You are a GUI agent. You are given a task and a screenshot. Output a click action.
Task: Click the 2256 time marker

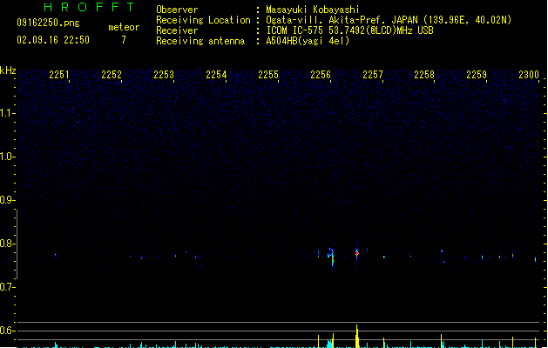click(321, 75)
